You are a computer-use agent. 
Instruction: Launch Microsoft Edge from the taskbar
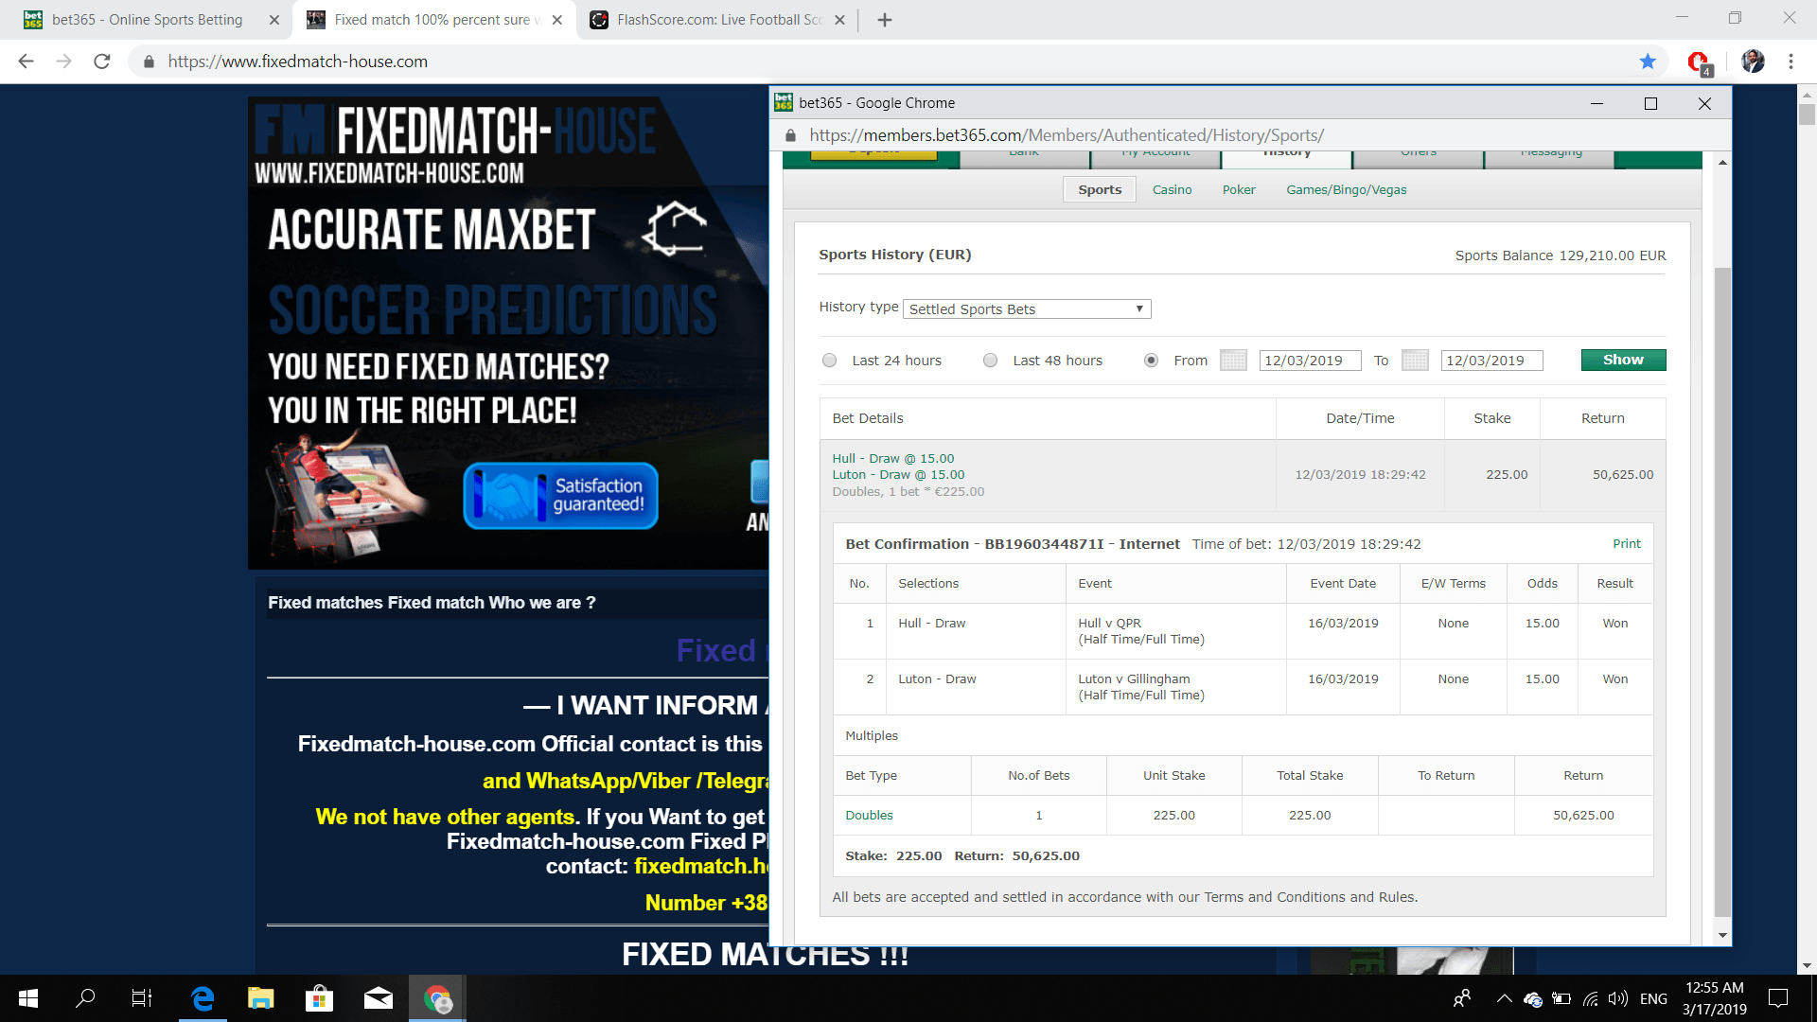tap(203, 998)
